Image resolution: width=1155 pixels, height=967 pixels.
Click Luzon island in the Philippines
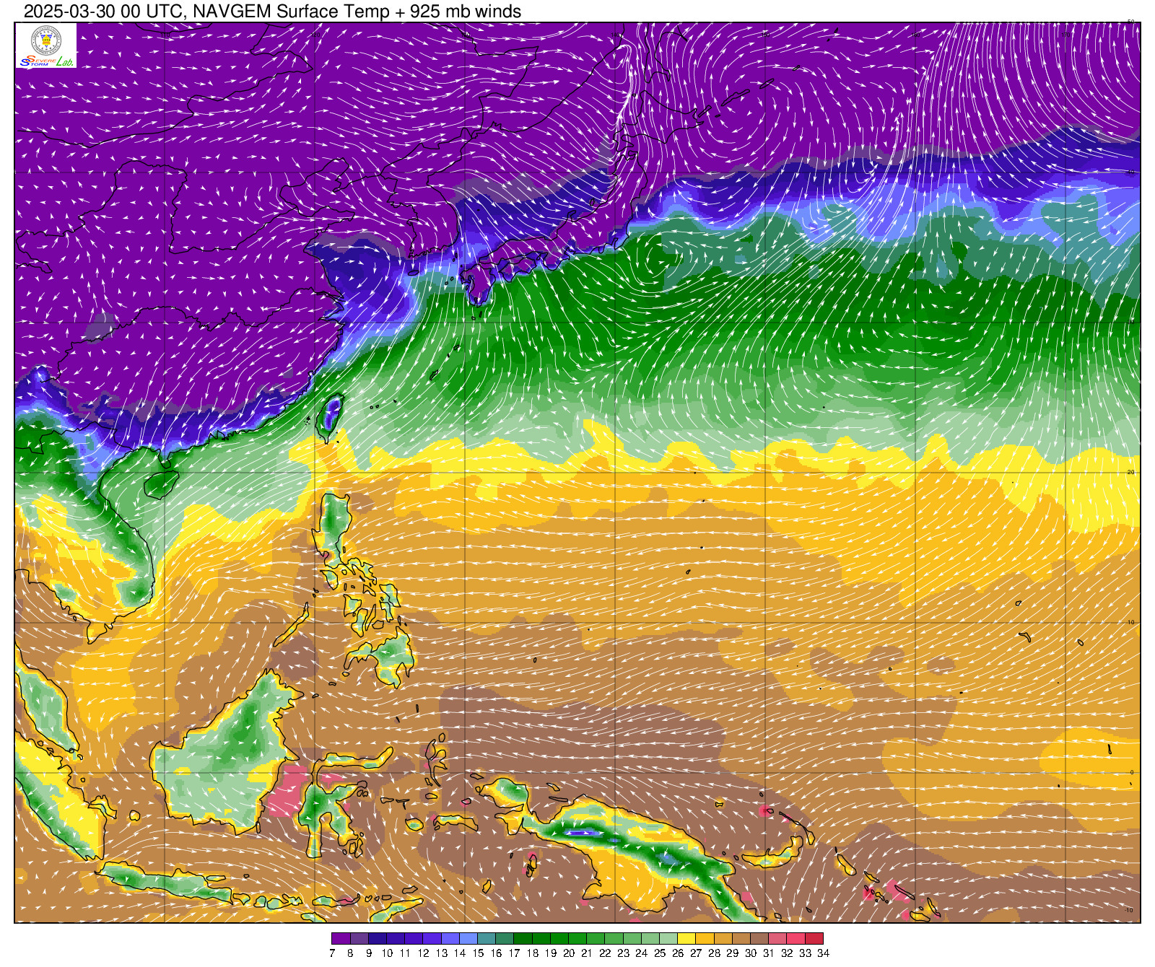pos(335,527)
